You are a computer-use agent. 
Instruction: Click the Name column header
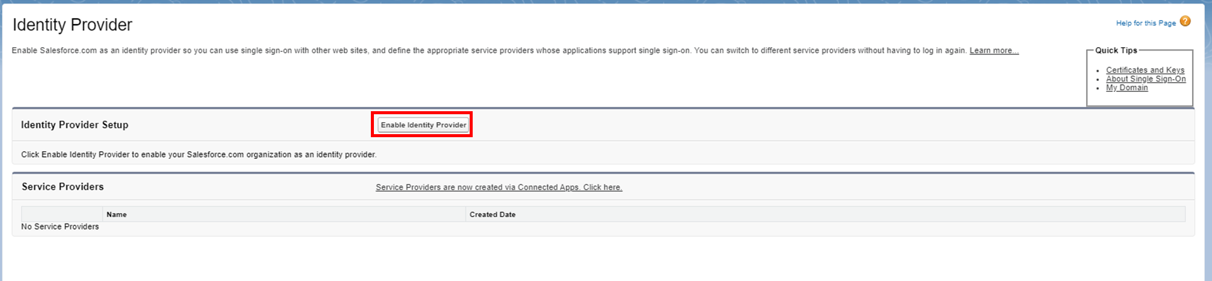tap(284, 215)
